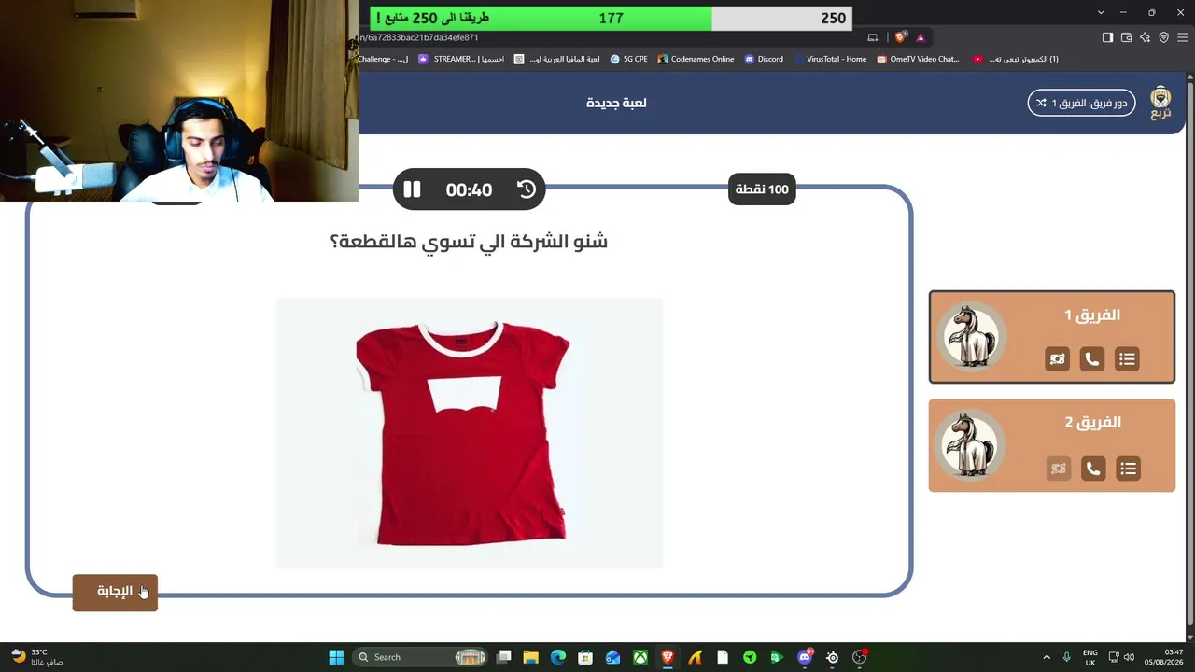Open OBS Studio from the taskbar
Image resolution: width=1195 pixels, height=672 pixels.
[x=859, y=657]
